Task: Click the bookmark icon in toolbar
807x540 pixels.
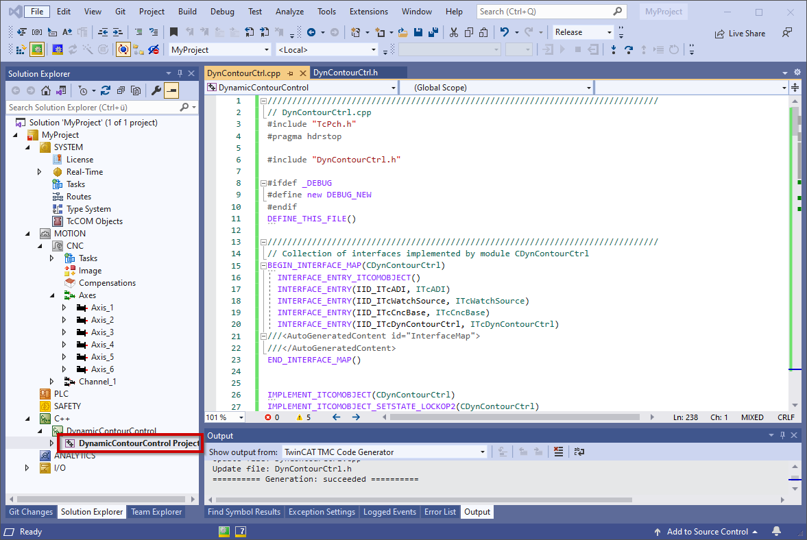Action: tap(173, 32)
